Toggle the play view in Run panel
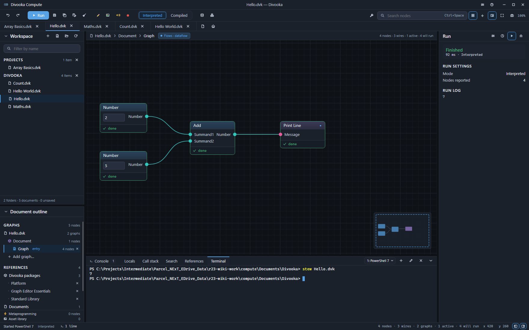The image size is (529, 330). click(512, 36)
